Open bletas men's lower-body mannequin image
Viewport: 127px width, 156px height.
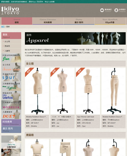(x=62, y=148)
